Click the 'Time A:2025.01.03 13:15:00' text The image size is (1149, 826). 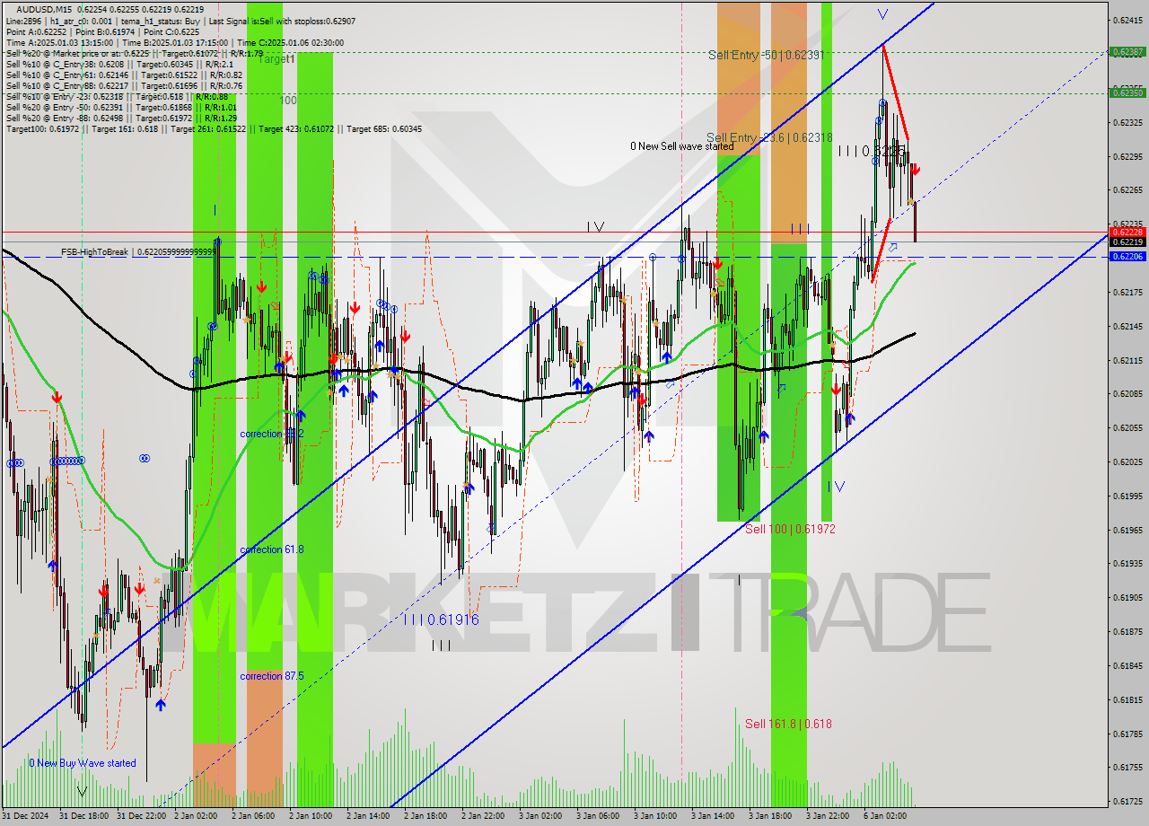pos(59,42)
